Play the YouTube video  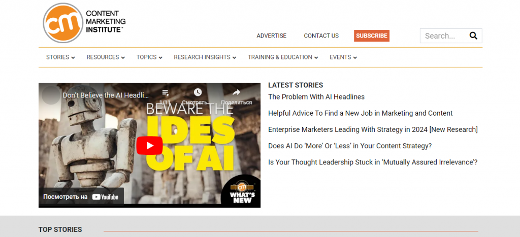tap(149, 146)
